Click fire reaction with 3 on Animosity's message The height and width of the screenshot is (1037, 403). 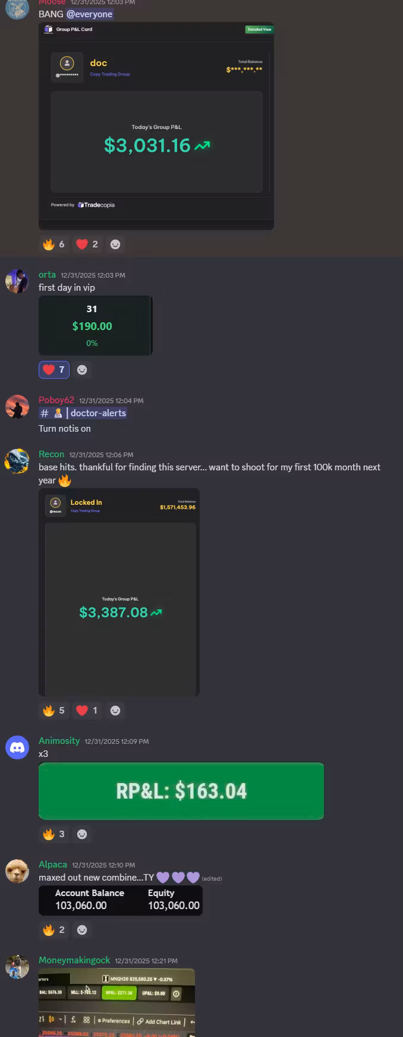pyautogui.click(x=53, y=834)
